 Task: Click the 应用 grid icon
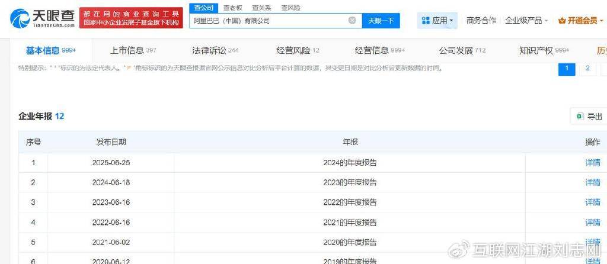pyautogui.click(x=426, y=20)
